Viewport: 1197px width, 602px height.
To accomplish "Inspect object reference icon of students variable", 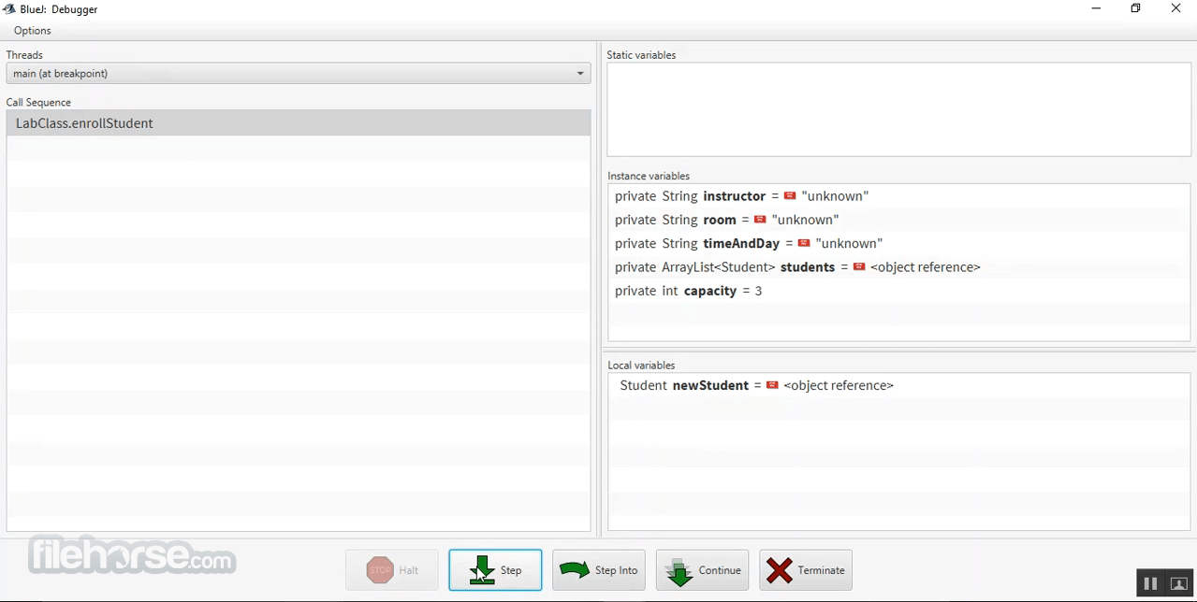I will (x=858, y=267).
